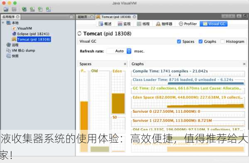249x163 pixels.
Task: Click the GC Time graph label
Action: point(187,88)
